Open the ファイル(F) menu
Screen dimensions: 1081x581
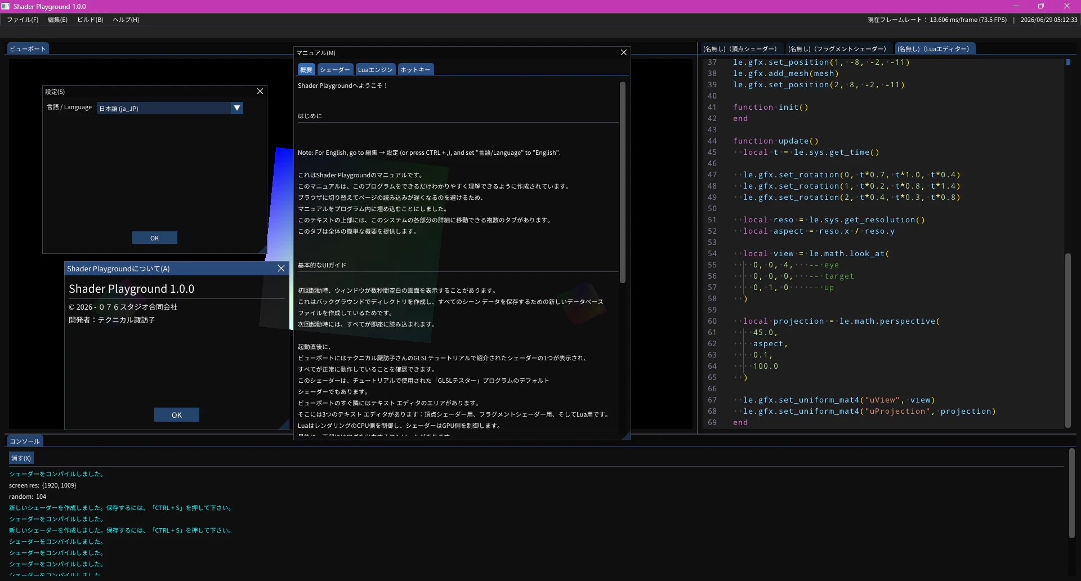pyautogui.click(x=23, y=20)
